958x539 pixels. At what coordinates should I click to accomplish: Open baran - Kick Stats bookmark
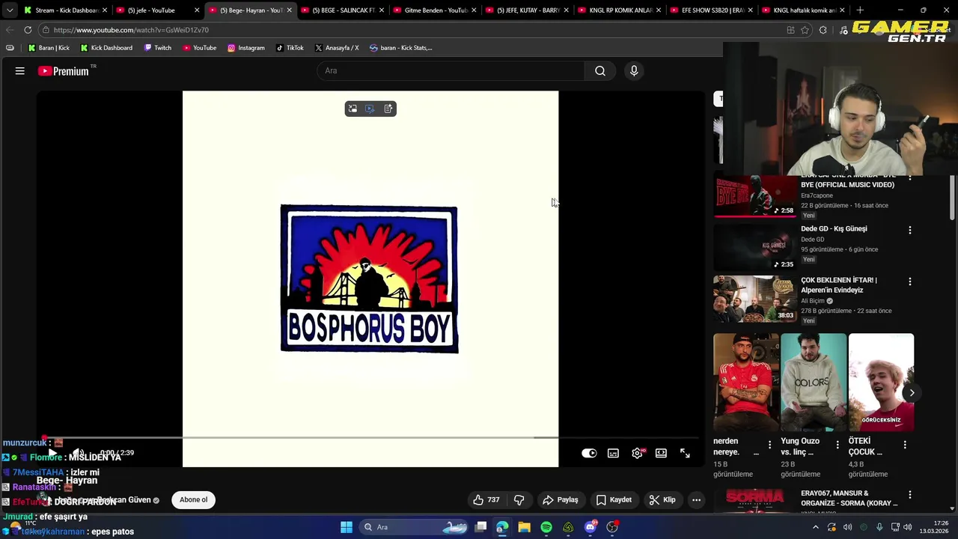400,48
